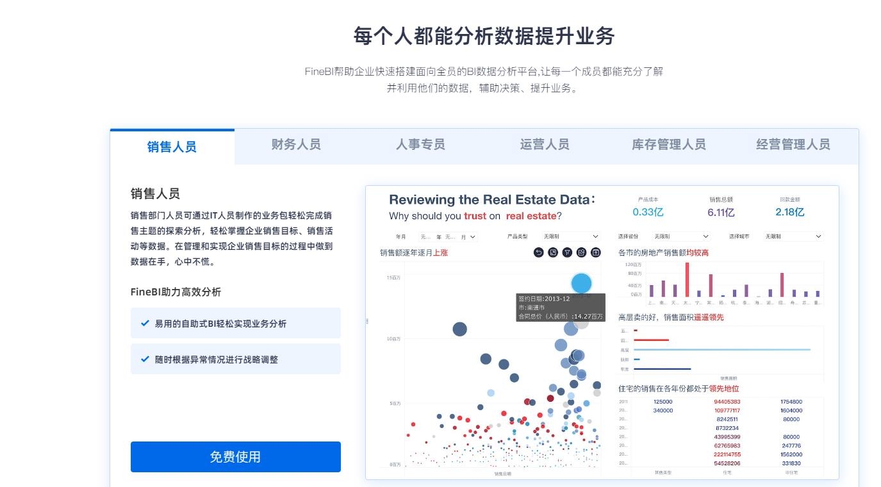The height and width of the screenshot is (487, 881).
Task: Click the 易用的自助式BI轻松实现业务分析 item
Action: pyautogui.click(x=236, y=324)
